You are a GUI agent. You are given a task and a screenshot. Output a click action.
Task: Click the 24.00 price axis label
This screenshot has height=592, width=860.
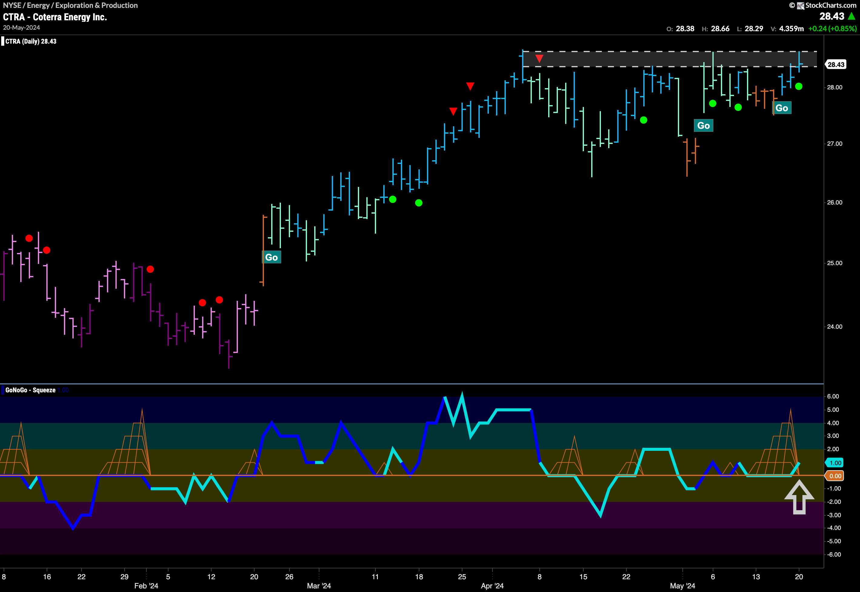click(835, 327)
